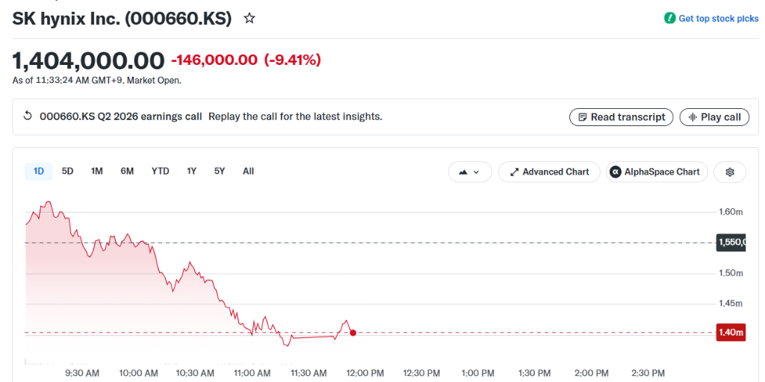
Task: Click the 11:00 AM axis label
Action: click(252, 373)
